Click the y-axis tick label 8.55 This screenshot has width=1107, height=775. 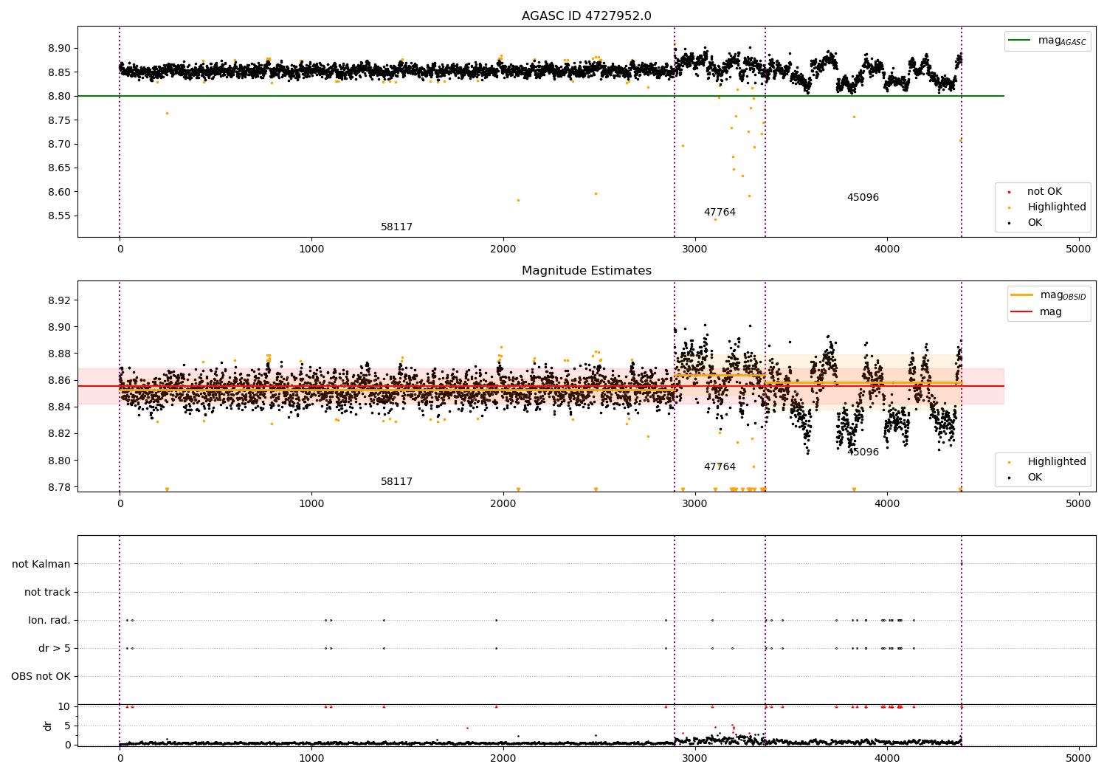tap(60, 216)
